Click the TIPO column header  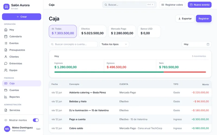pyautogui.click(x=176, y=84)
